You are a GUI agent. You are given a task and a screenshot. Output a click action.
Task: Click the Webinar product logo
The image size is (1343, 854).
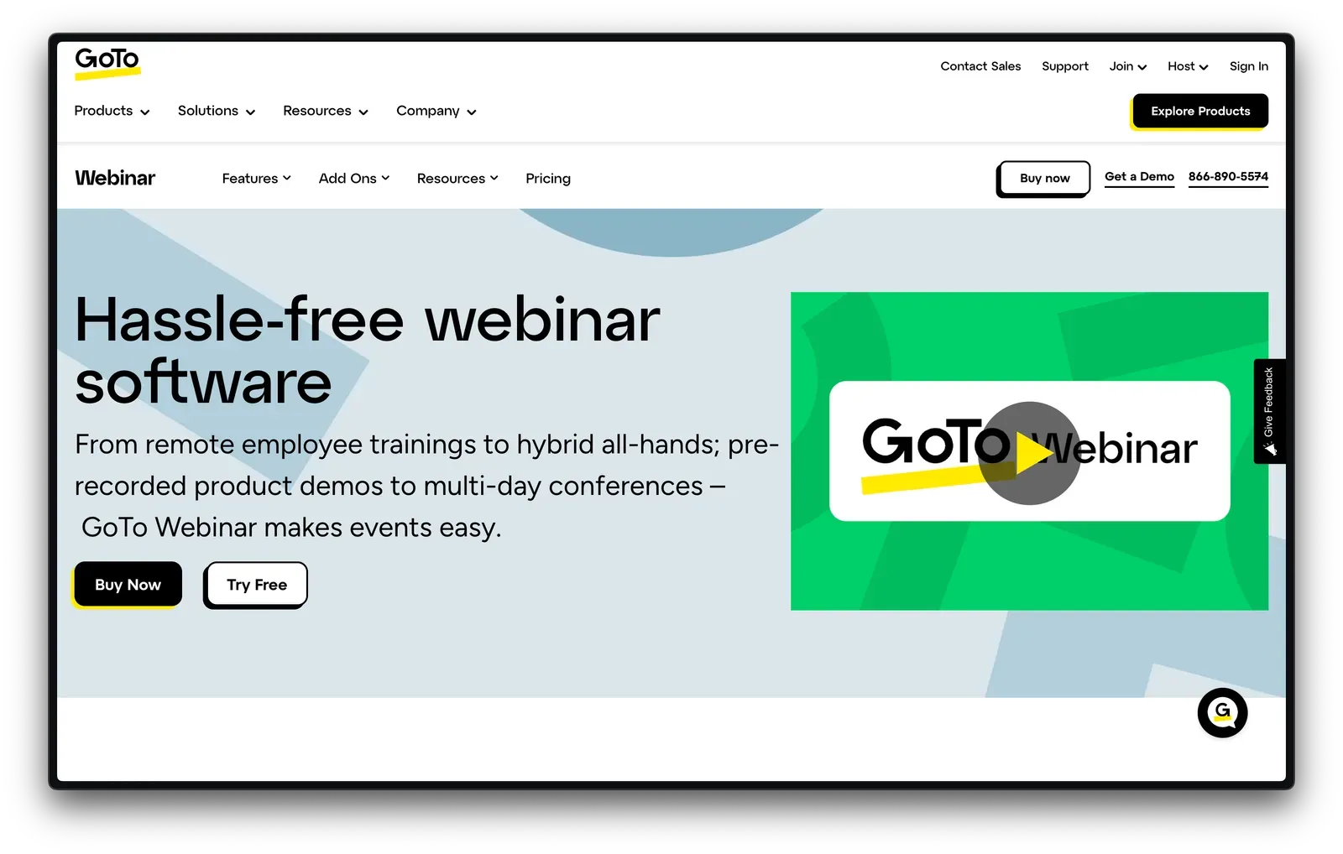point(115,177)
